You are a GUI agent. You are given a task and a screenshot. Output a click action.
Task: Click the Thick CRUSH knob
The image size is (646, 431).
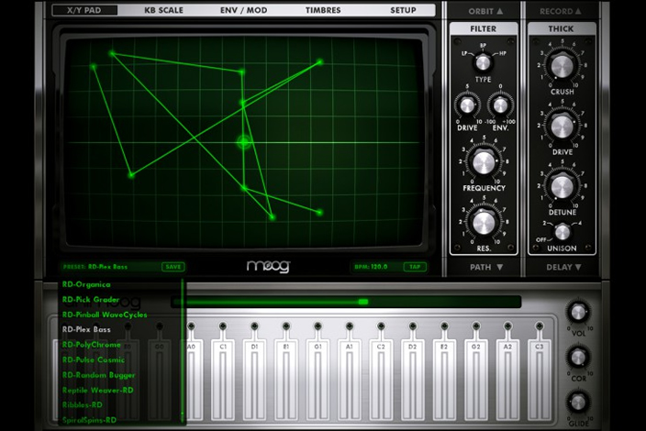(562, 66)
